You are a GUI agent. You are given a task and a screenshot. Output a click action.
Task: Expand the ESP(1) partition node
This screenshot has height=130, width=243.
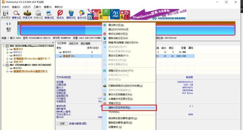[7, 52]
